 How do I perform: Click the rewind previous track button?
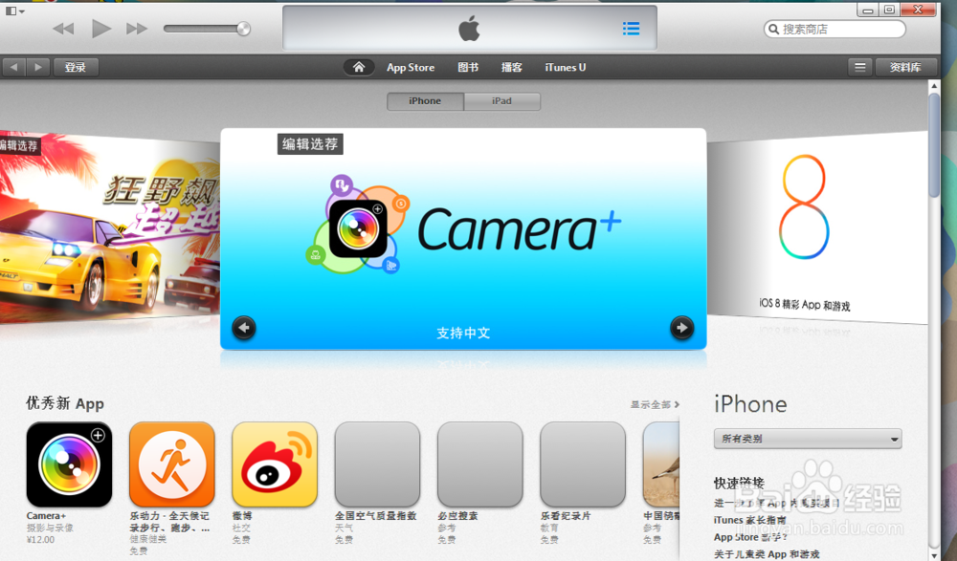63,29
